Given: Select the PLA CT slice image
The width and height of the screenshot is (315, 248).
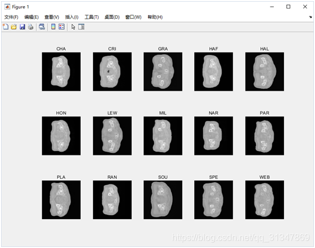Looking at the screenshot, I should pos(62,200).
